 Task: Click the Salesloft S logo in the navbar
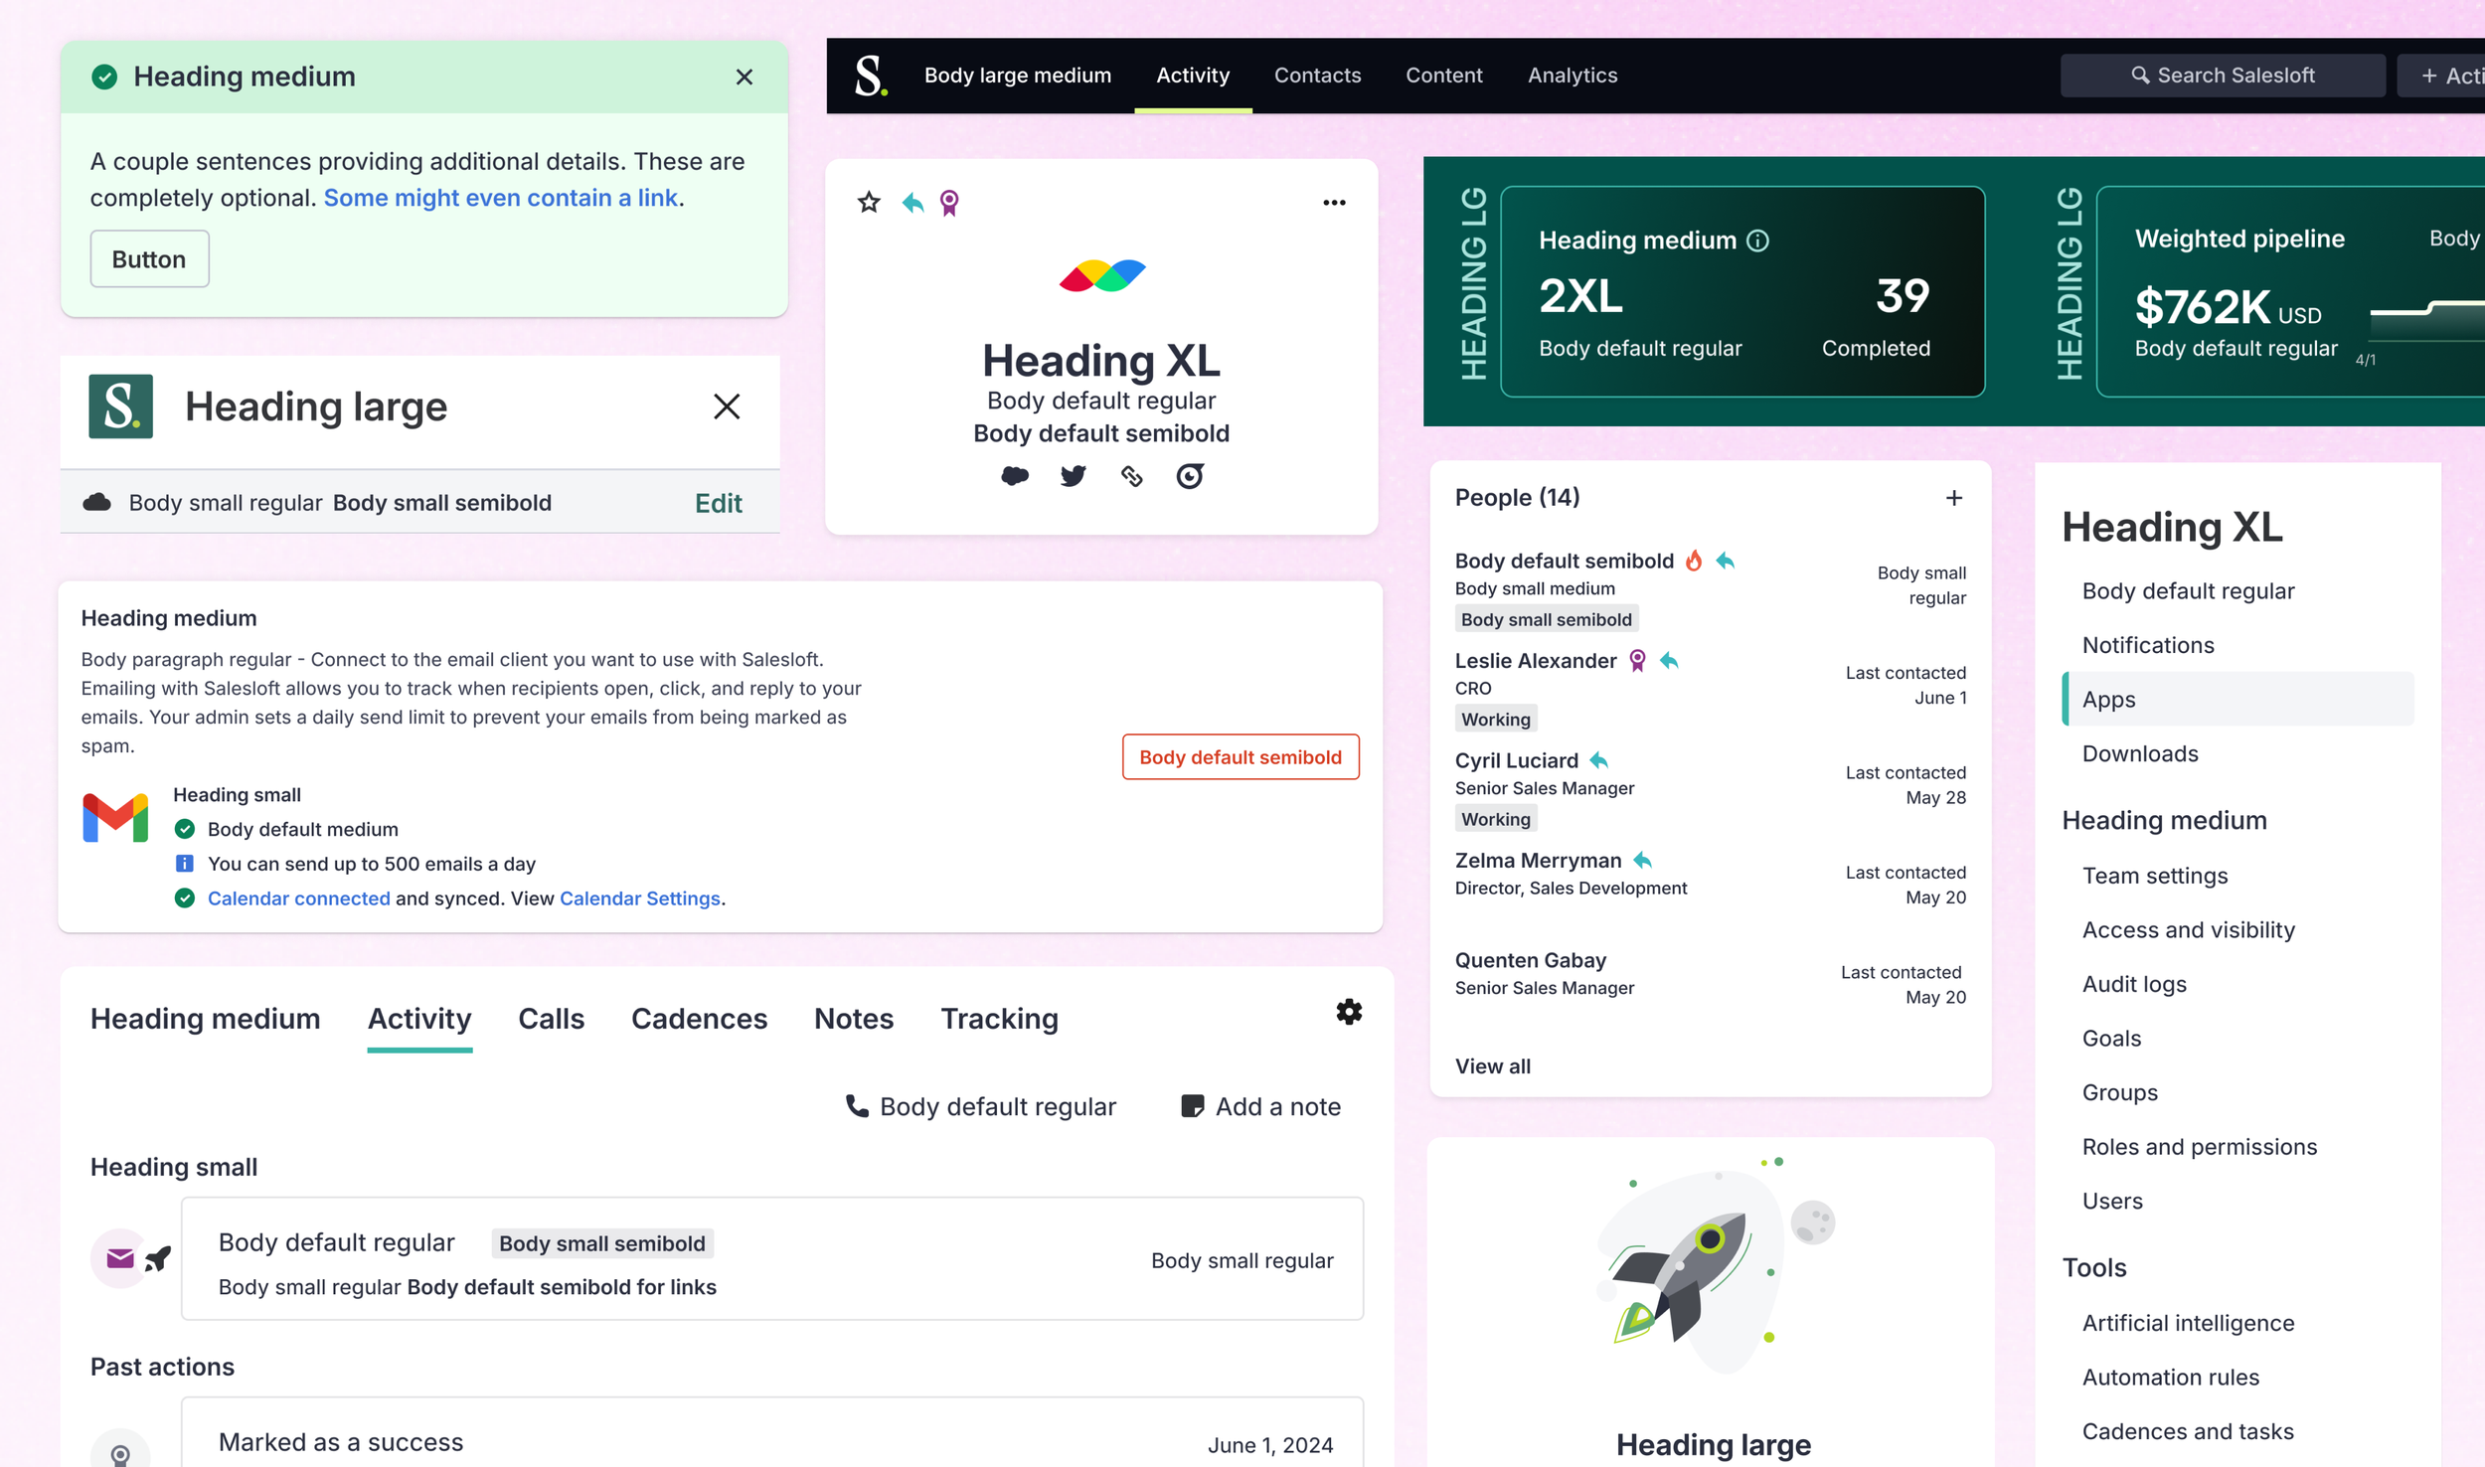tap(871, 76)
